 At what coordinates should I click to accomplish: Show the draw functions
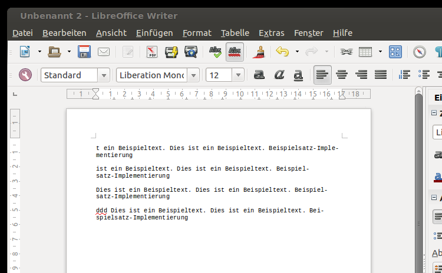(x=395, y=52)
